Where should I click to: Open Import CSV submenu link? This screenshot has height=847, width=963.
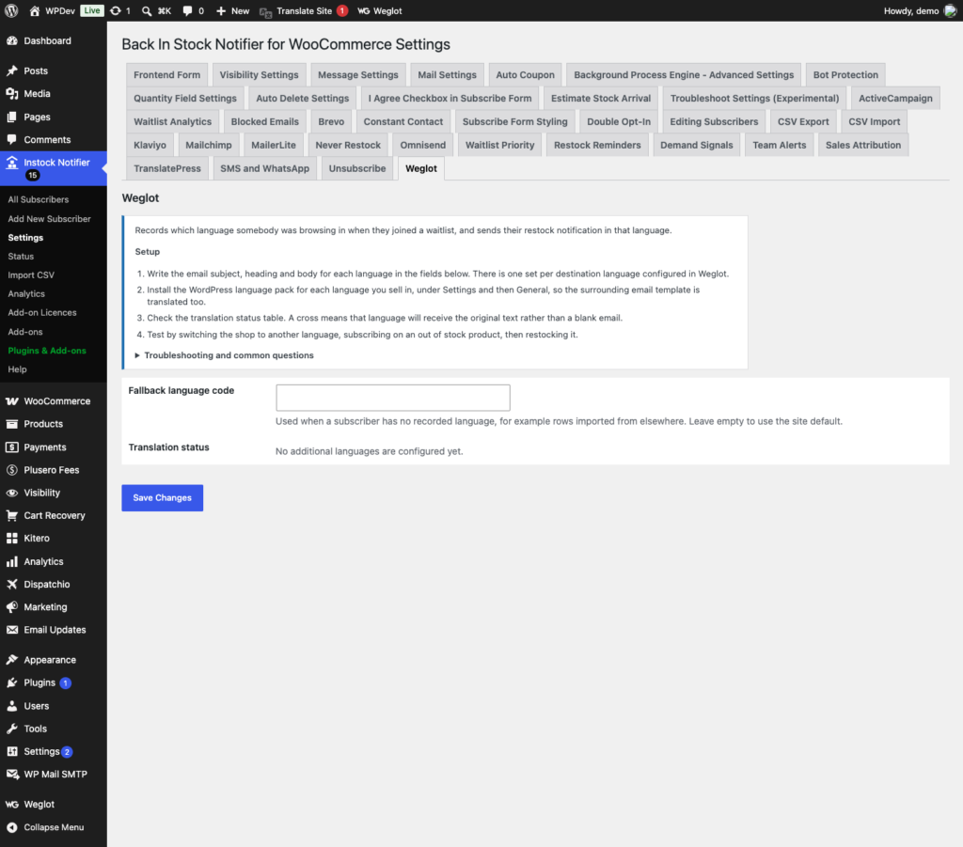[x=31, y=274]
